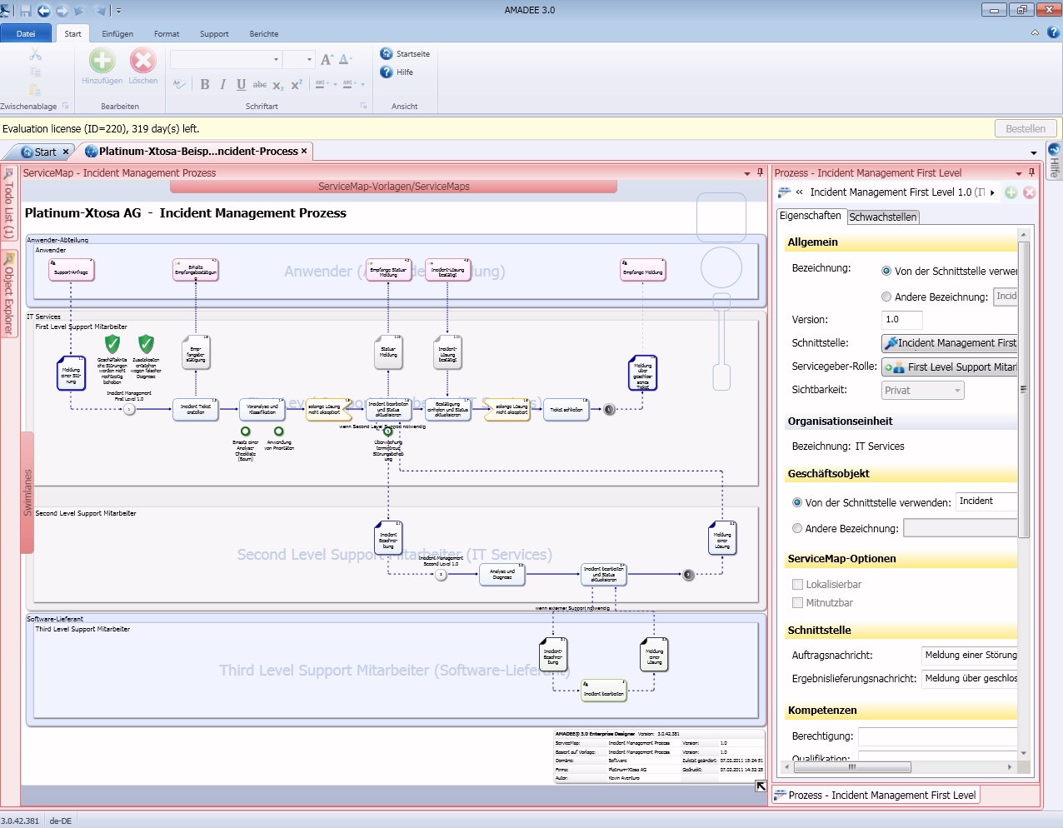Viewport: 1063px width, 828px height.
Task: Check the Mitnutzbar option
Action: point(797,603)
